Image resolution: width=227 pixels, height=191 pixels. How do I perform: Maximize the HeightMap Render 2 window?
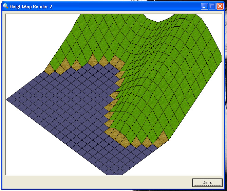[212, 6]
